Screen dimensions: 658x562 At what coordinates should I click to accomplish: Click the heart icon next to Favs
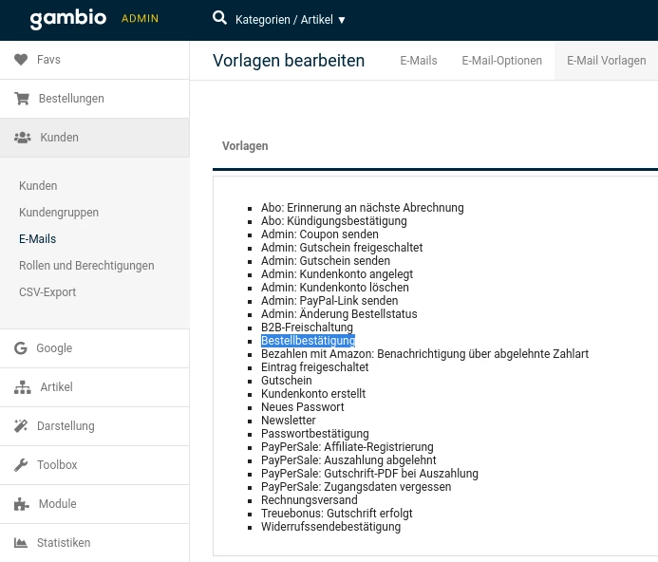click(x=21, y=60)
